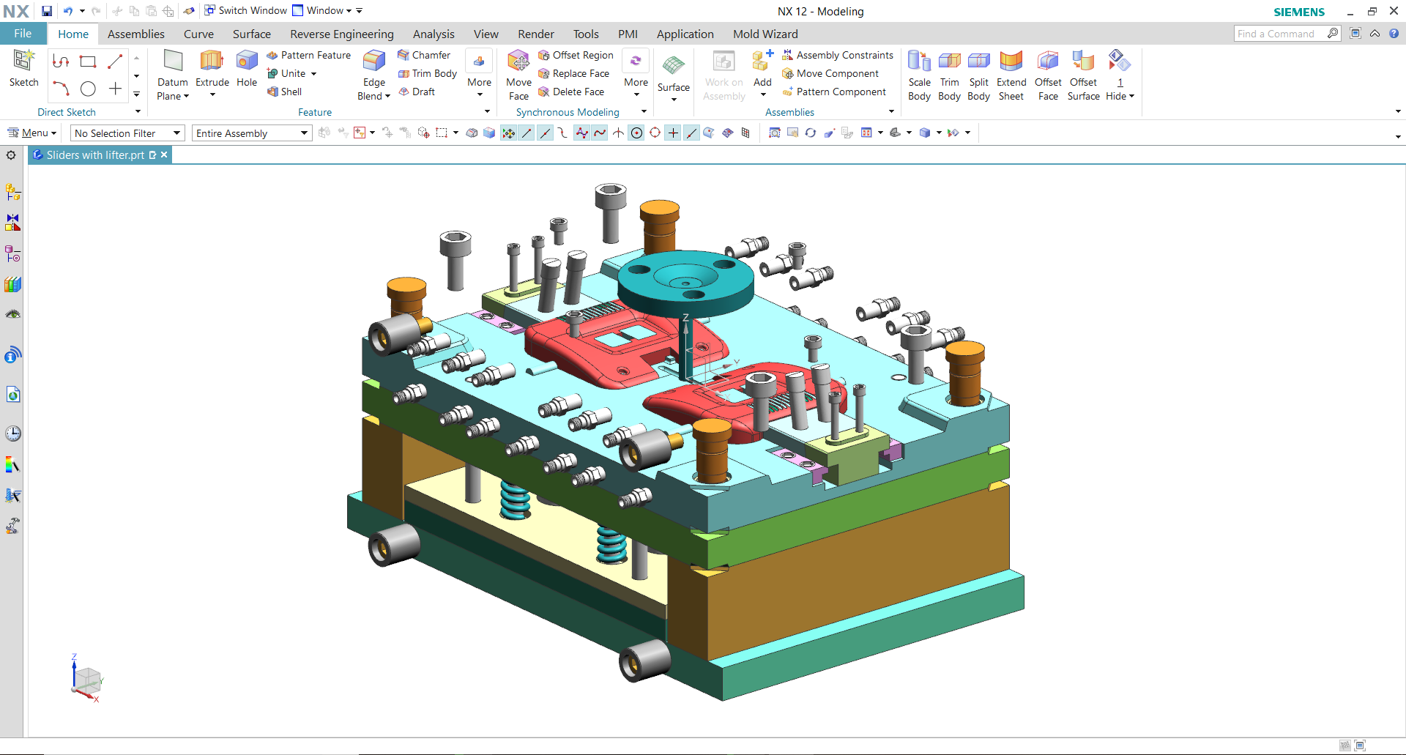The height and width of the screenshot is (755, 1406).
Task: Expand the Unite dropdown arrow
Action: pos(313,73)
